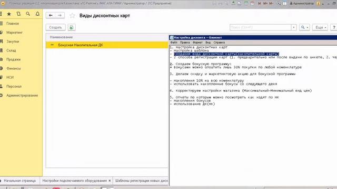The image size is (337, 189).
Task: Open the History icon in the sidebar toolbar
Action: (x=19, y=14)
